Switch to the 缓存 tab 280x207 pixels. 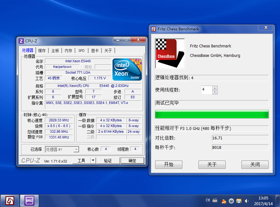(42, 51)
